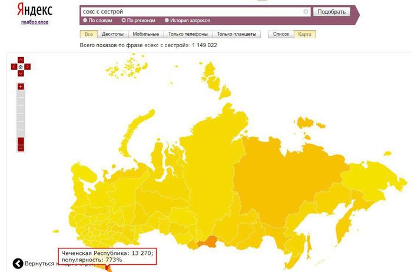
Task: Switch to the 'Десктопы' tab
Action: pos(112,34)
